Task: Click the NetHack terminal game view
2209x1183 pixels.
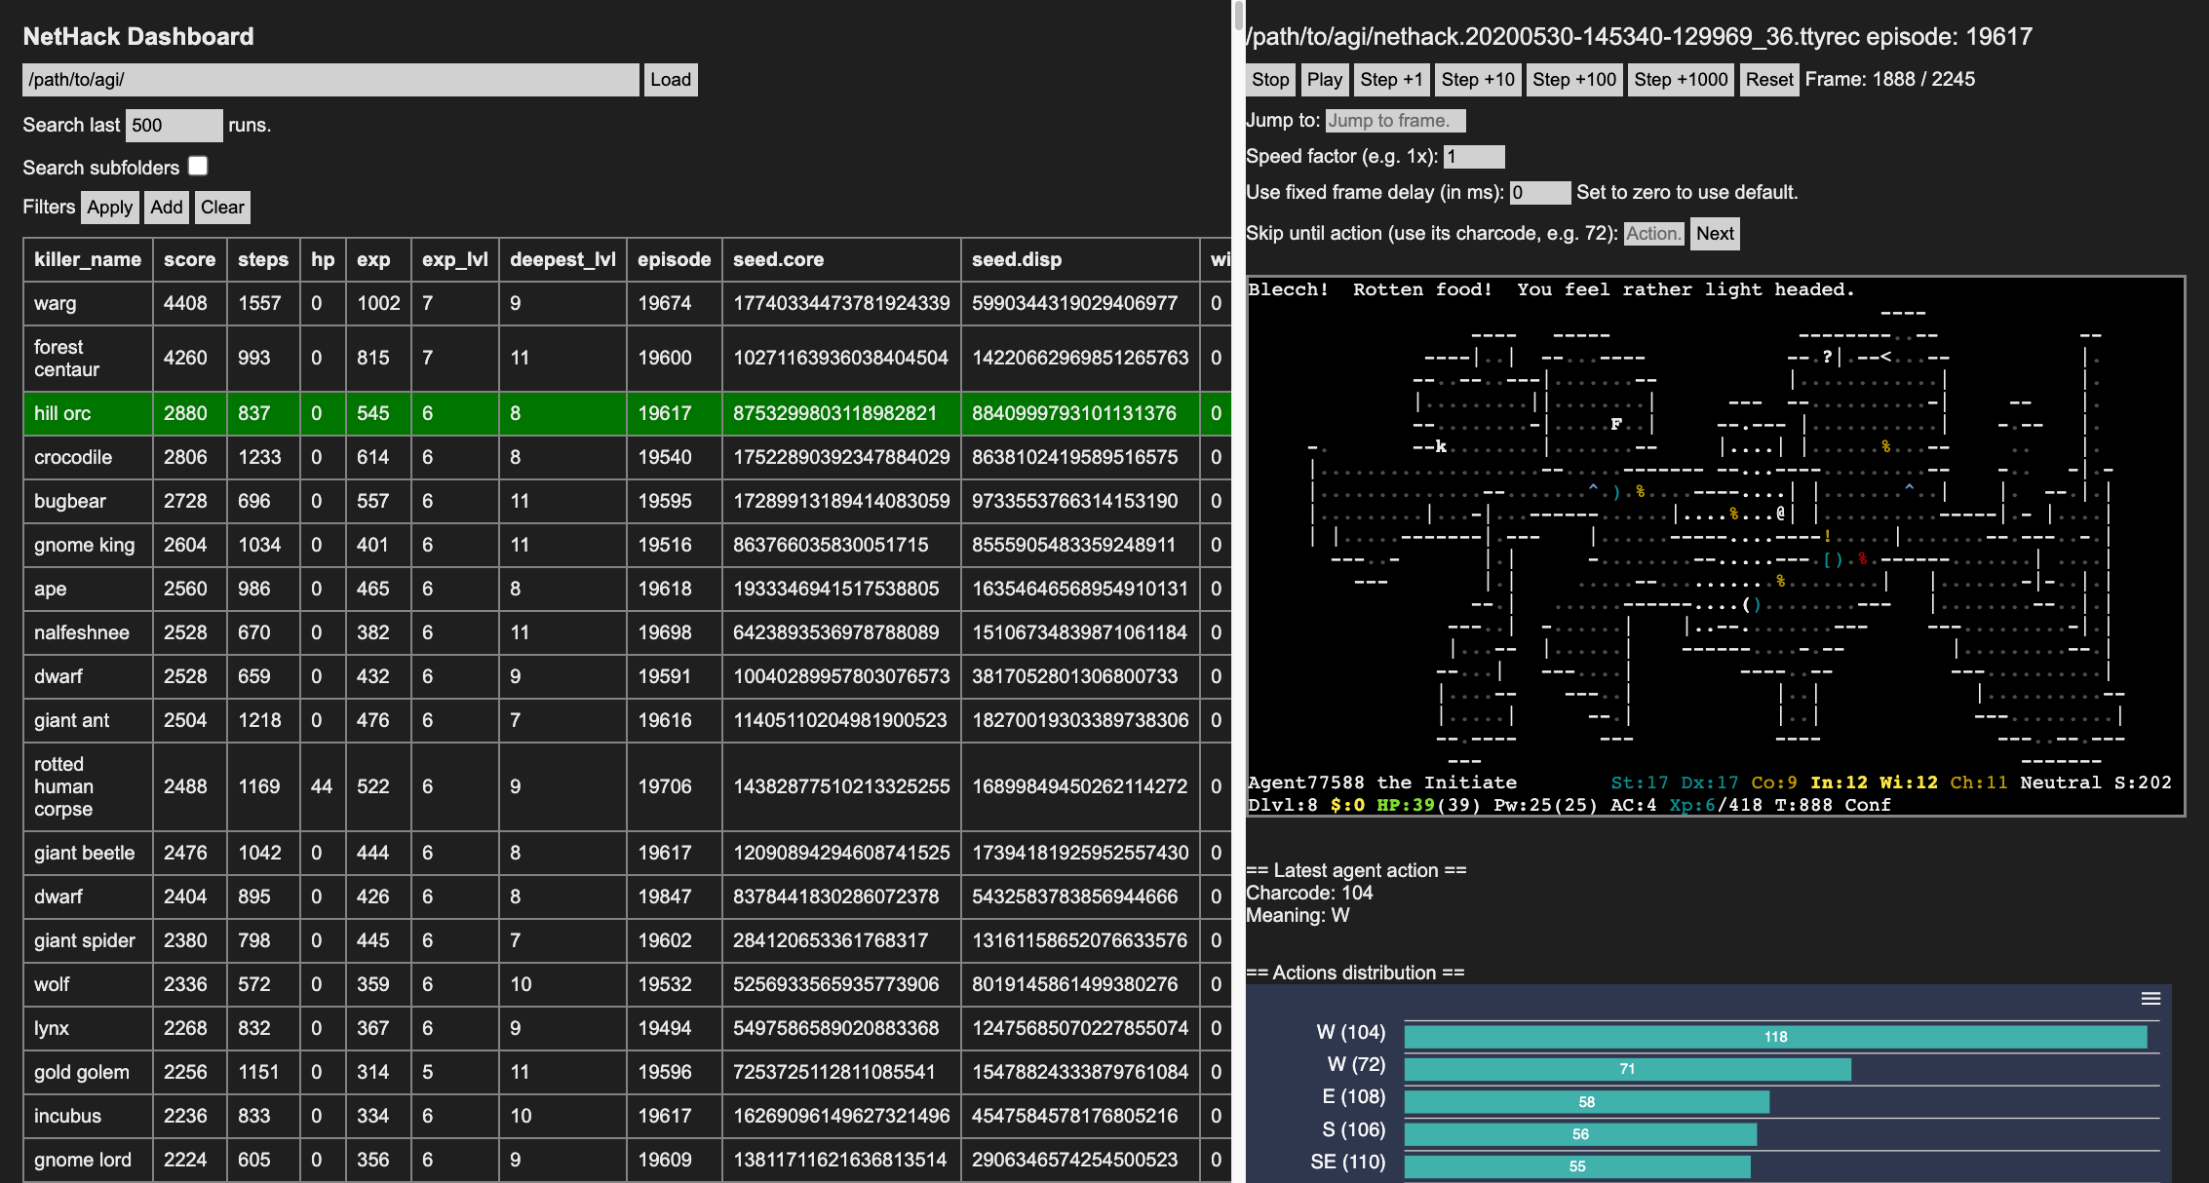Action: (1715, 546)
